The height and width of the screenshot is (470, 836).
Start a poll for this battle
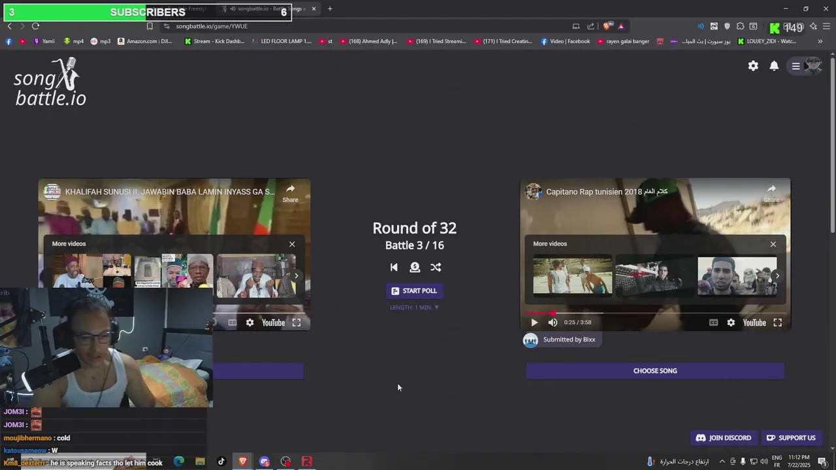tap(414, 290)
